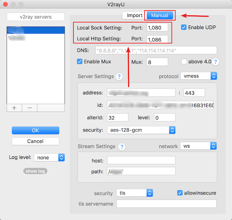
Task: Click the Local Http port field
Action: 157,39
